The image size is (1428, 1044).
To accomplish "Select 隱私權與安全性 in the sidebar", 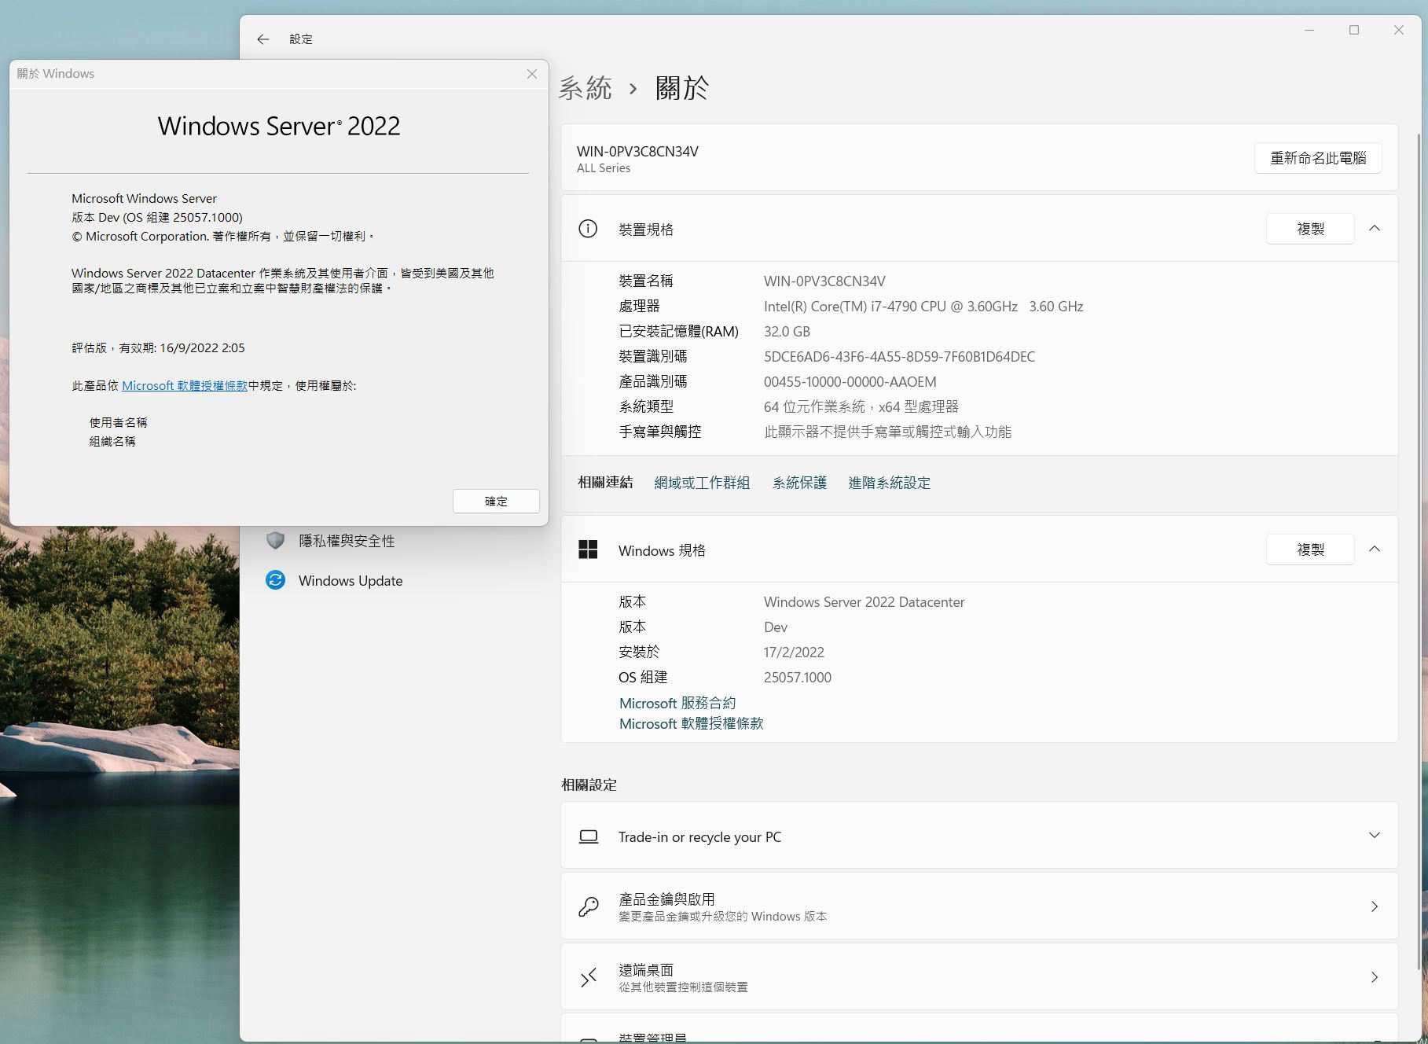I will [x=347, y=540].
